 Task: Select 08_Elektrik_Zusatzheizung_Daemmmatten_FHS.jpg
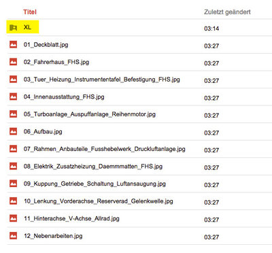(x=93, y=167)
